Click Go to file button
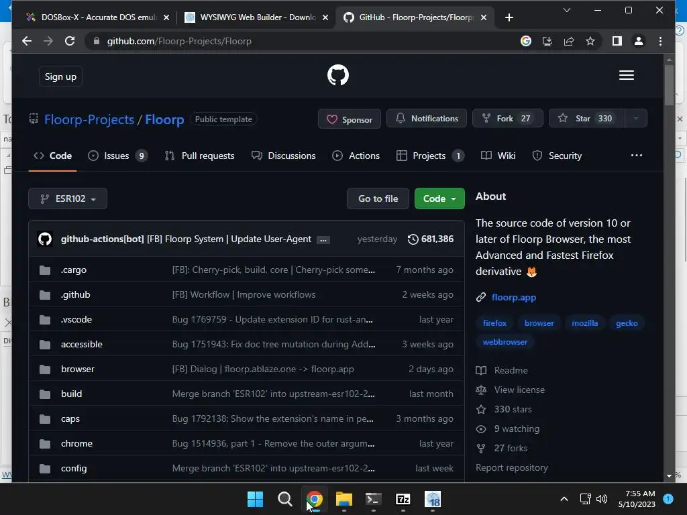687x515 pixels. click(378, 198)
